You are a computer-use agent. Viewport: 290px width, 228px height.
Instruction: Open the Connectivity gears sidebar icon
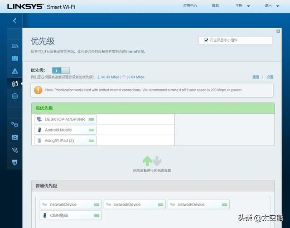(x=14, y=125)
